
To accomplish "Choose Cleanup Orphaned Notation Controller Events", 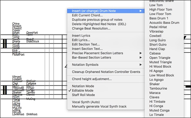I will click(106, 72).
